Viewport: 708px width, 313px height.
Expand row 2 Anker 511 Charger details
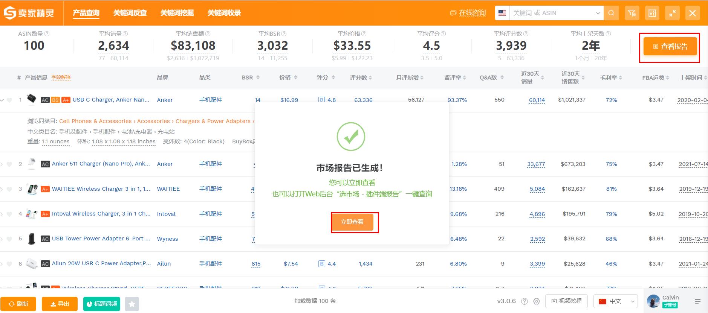point(2,164)
